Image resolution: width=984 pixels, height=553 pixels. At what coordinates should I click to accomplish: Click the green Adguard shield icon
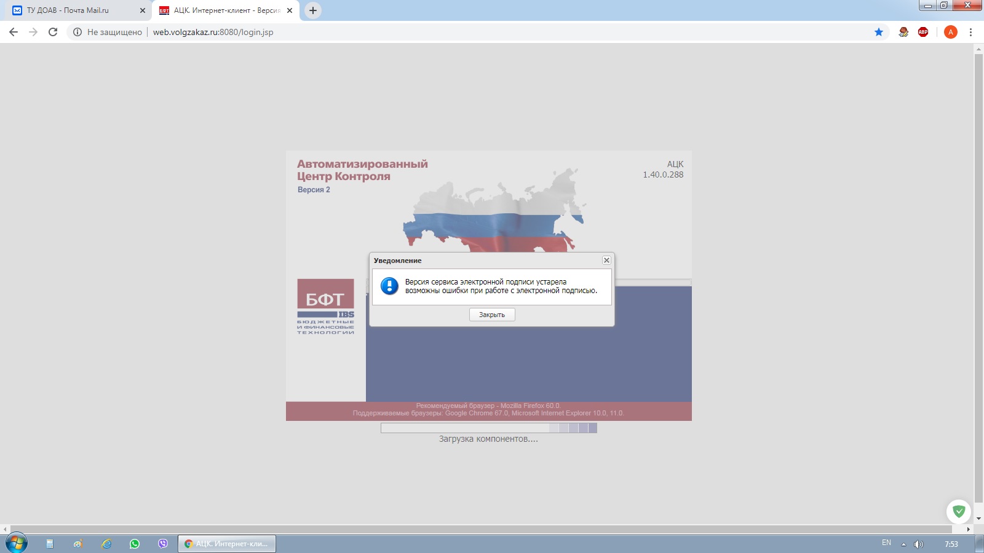pyautogui.click(x=958, y=511)
